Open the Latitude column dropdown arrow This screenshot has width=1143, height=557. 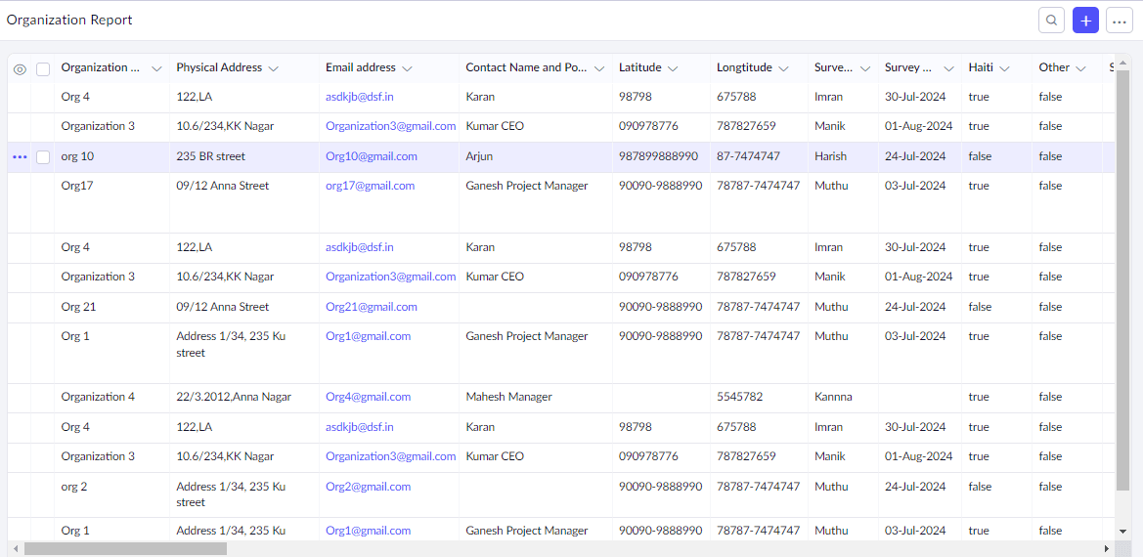[670, 68]
